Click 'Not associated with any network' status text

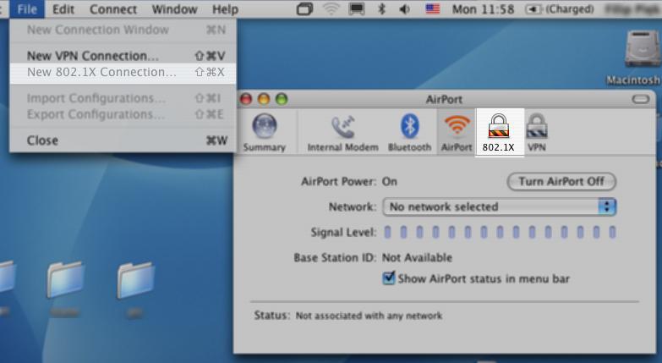click(x=369, y=316)
